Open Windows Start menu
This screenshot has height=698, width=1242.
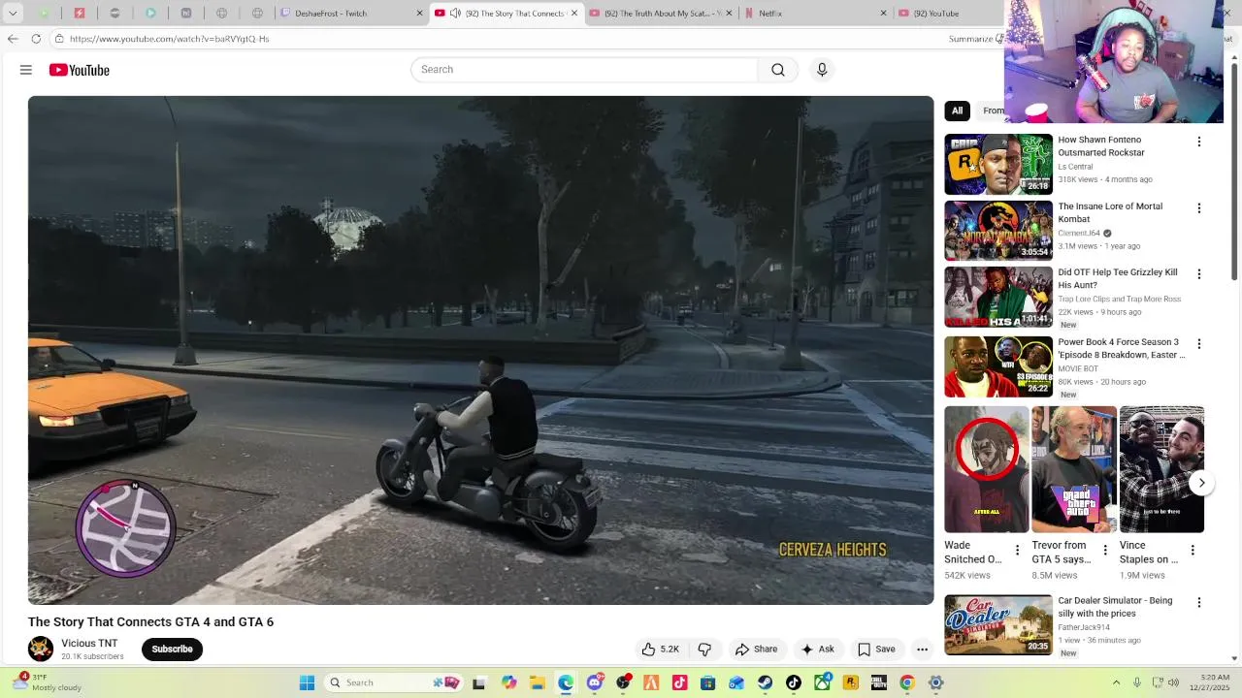pos(307,682)
